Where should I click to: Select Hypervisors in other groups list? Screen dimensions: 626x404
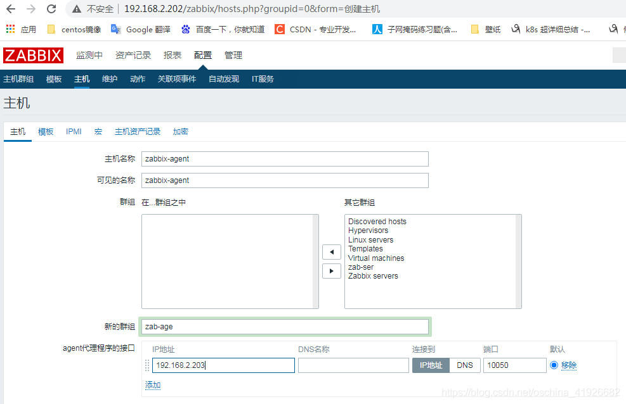click(368, 230)
